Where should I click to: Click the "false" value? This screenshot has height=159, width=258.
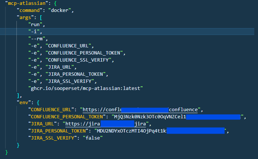click(x=93, y=138)
